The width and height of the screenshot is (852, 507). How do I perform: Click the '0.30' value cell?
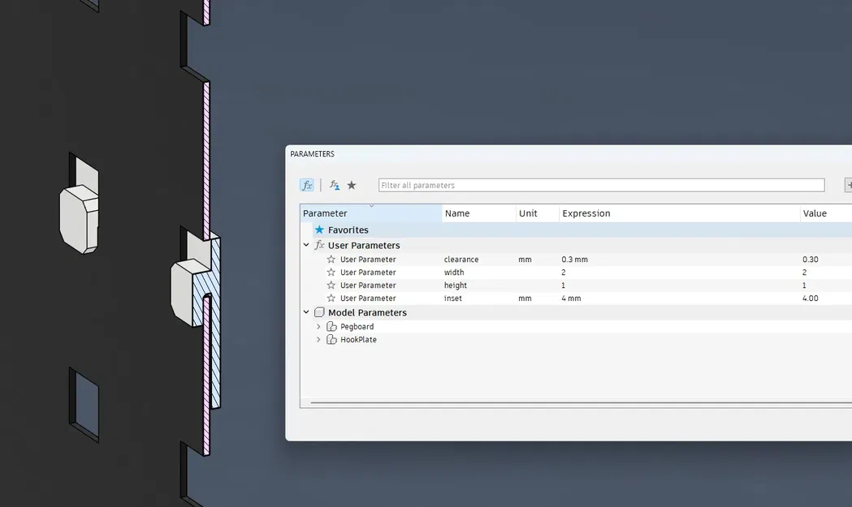811,260
